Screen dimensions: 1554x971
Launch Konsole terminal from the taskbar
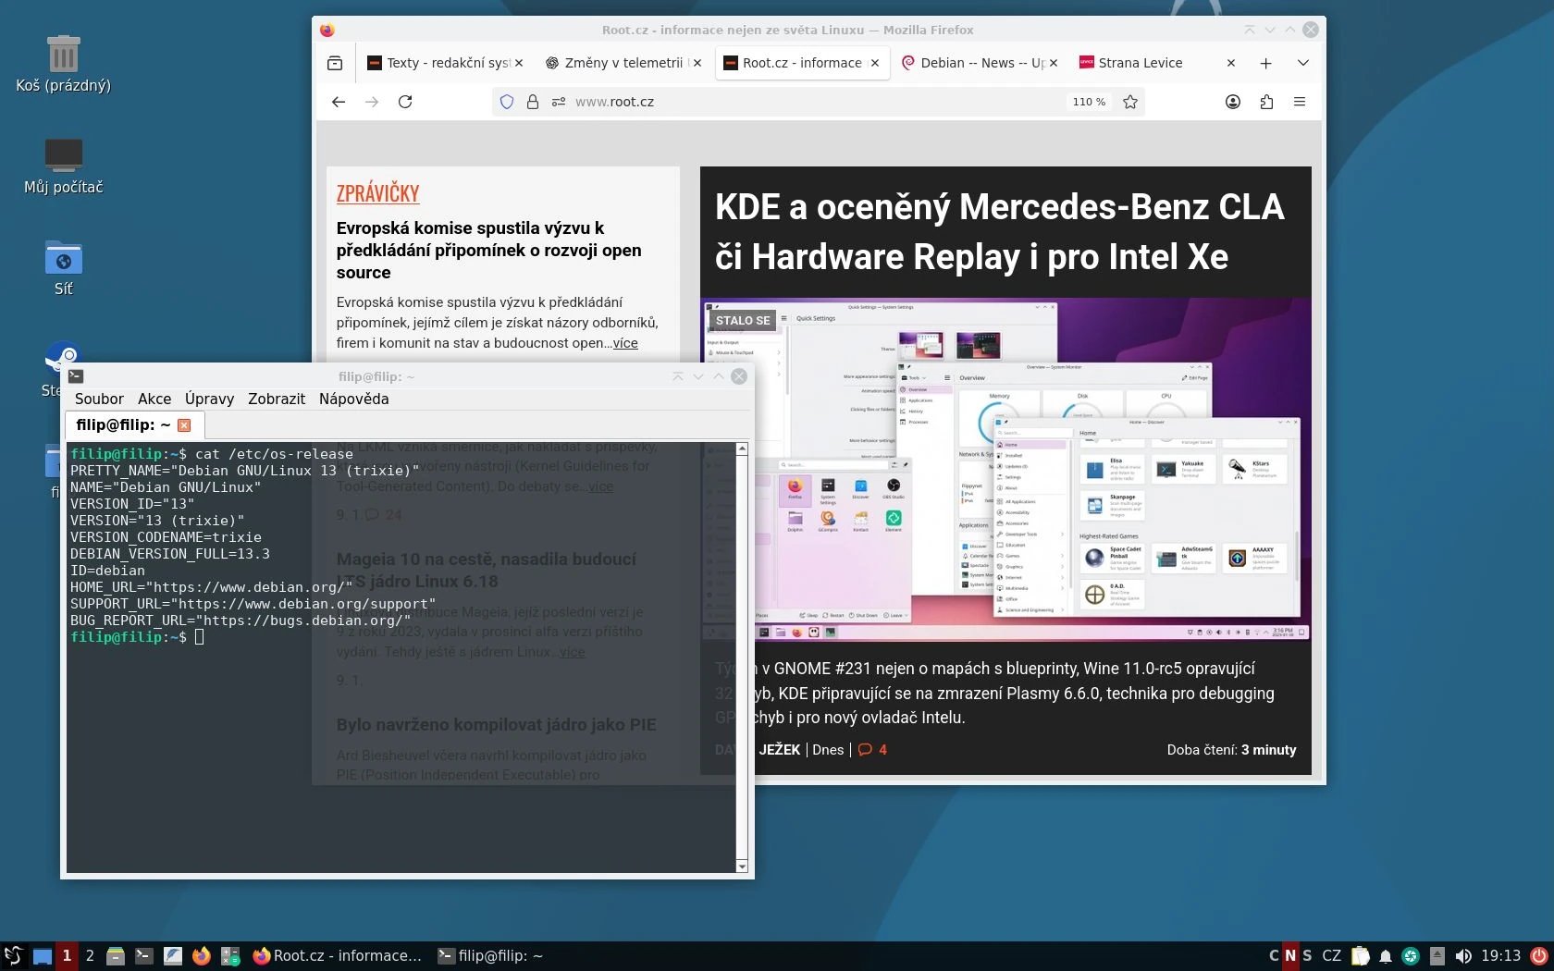[143, 955]
